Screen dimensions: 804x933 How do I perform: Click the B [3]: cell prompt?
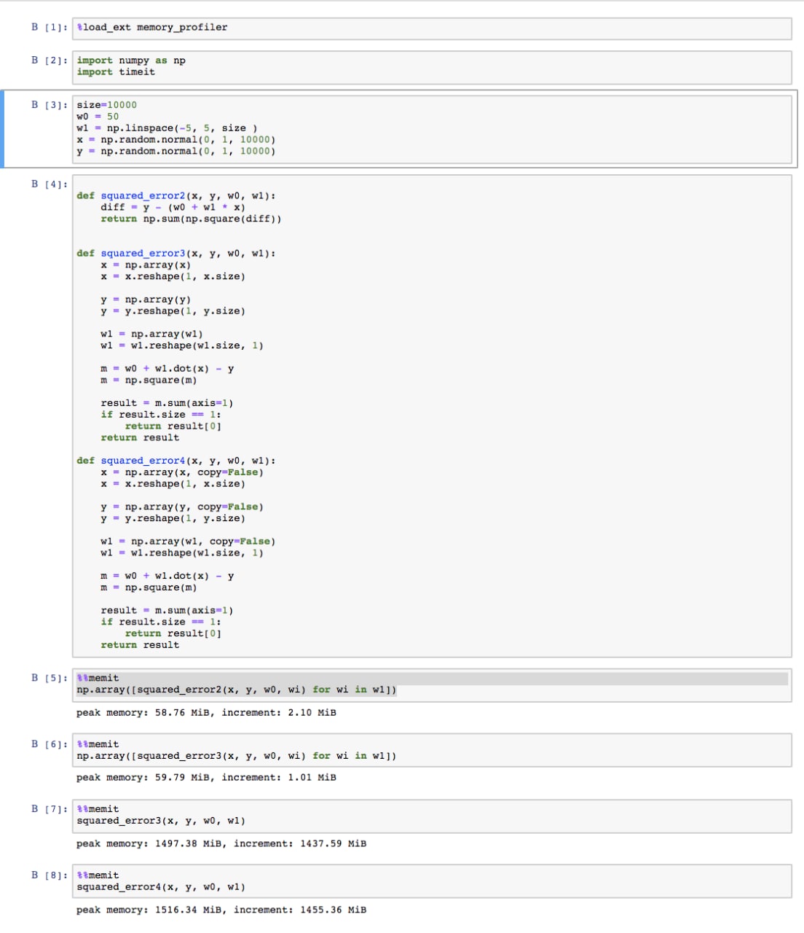click(50, 105)
